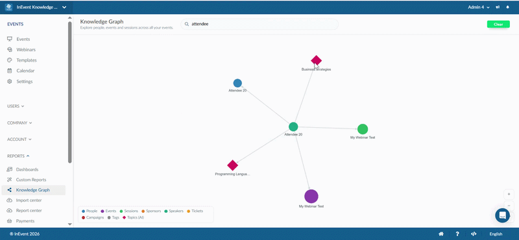Collapse the REPORTS section
Screen dimensions: 519x240
coord(18,156)
